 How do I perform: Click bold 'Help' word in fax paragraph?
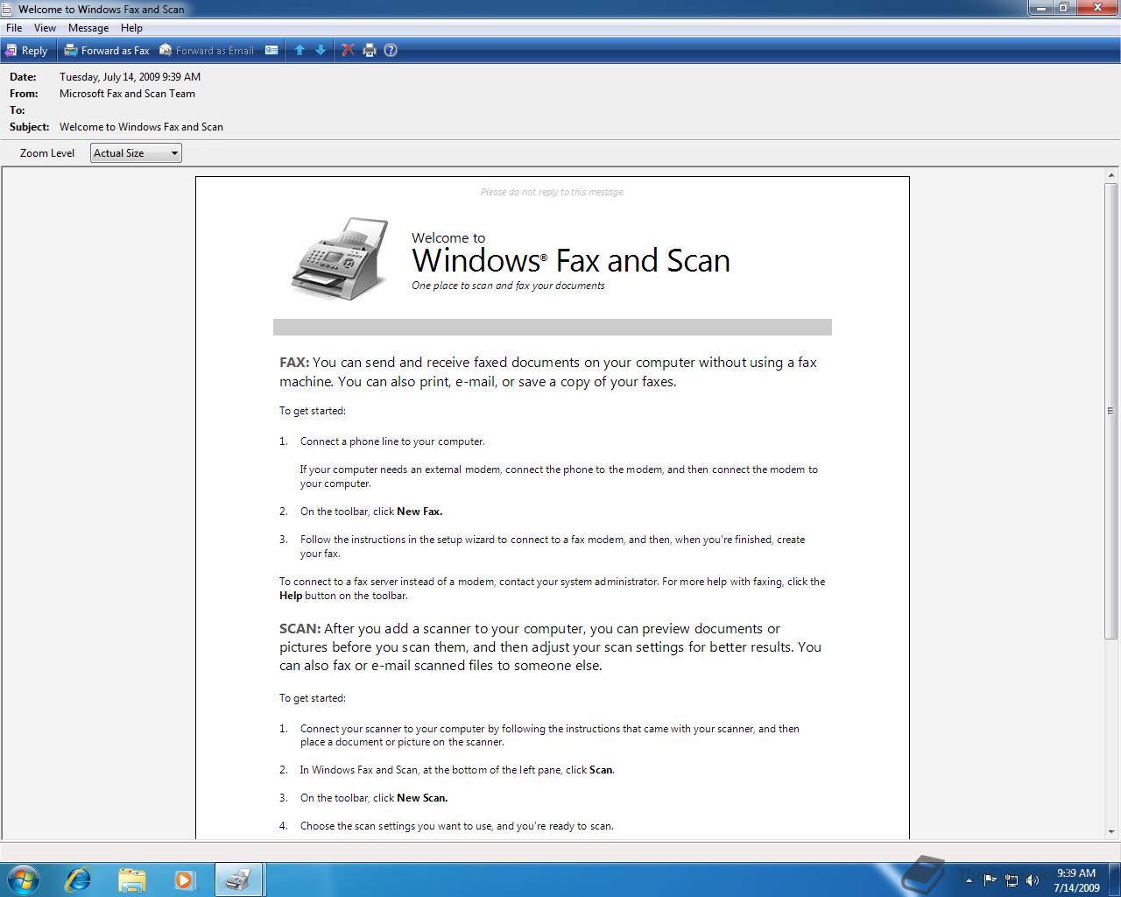tap(291, 596)
